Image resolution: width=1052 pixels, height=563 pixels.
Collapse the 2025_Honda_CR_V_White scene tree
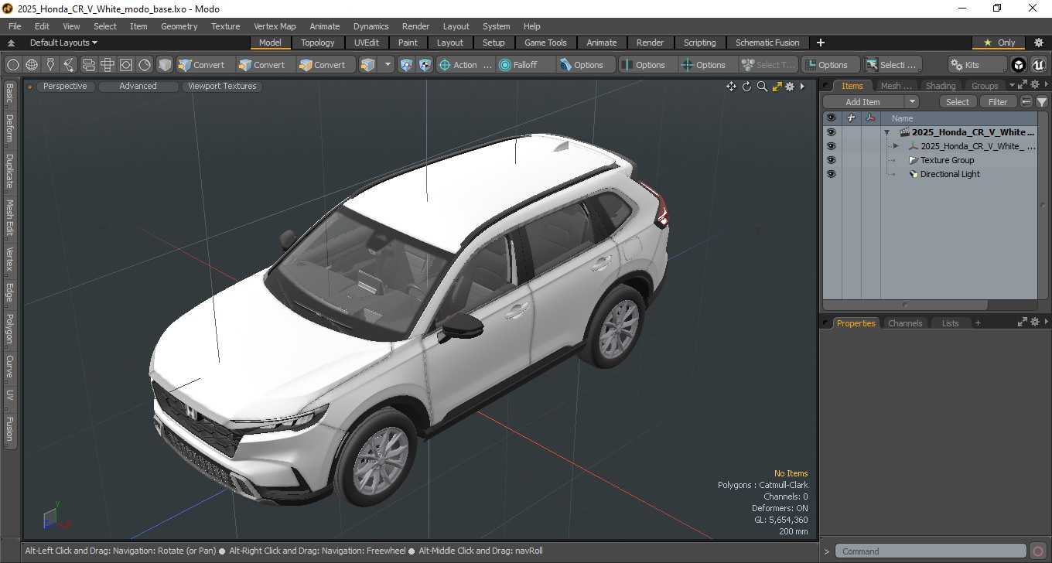click(x=886, y=132)
